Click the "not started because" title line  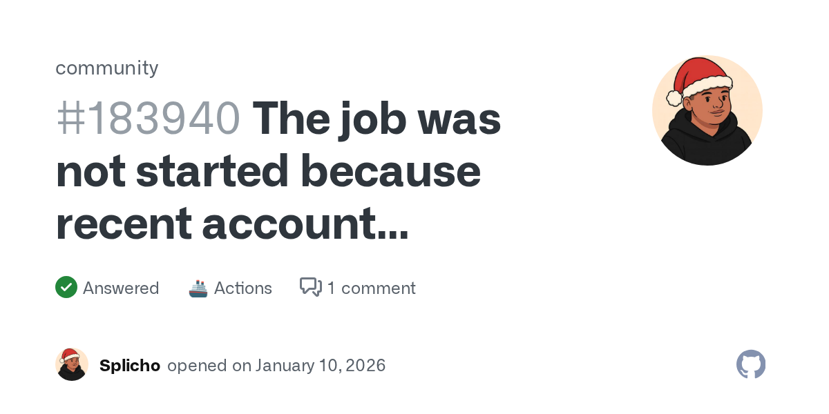coord(268,171)
